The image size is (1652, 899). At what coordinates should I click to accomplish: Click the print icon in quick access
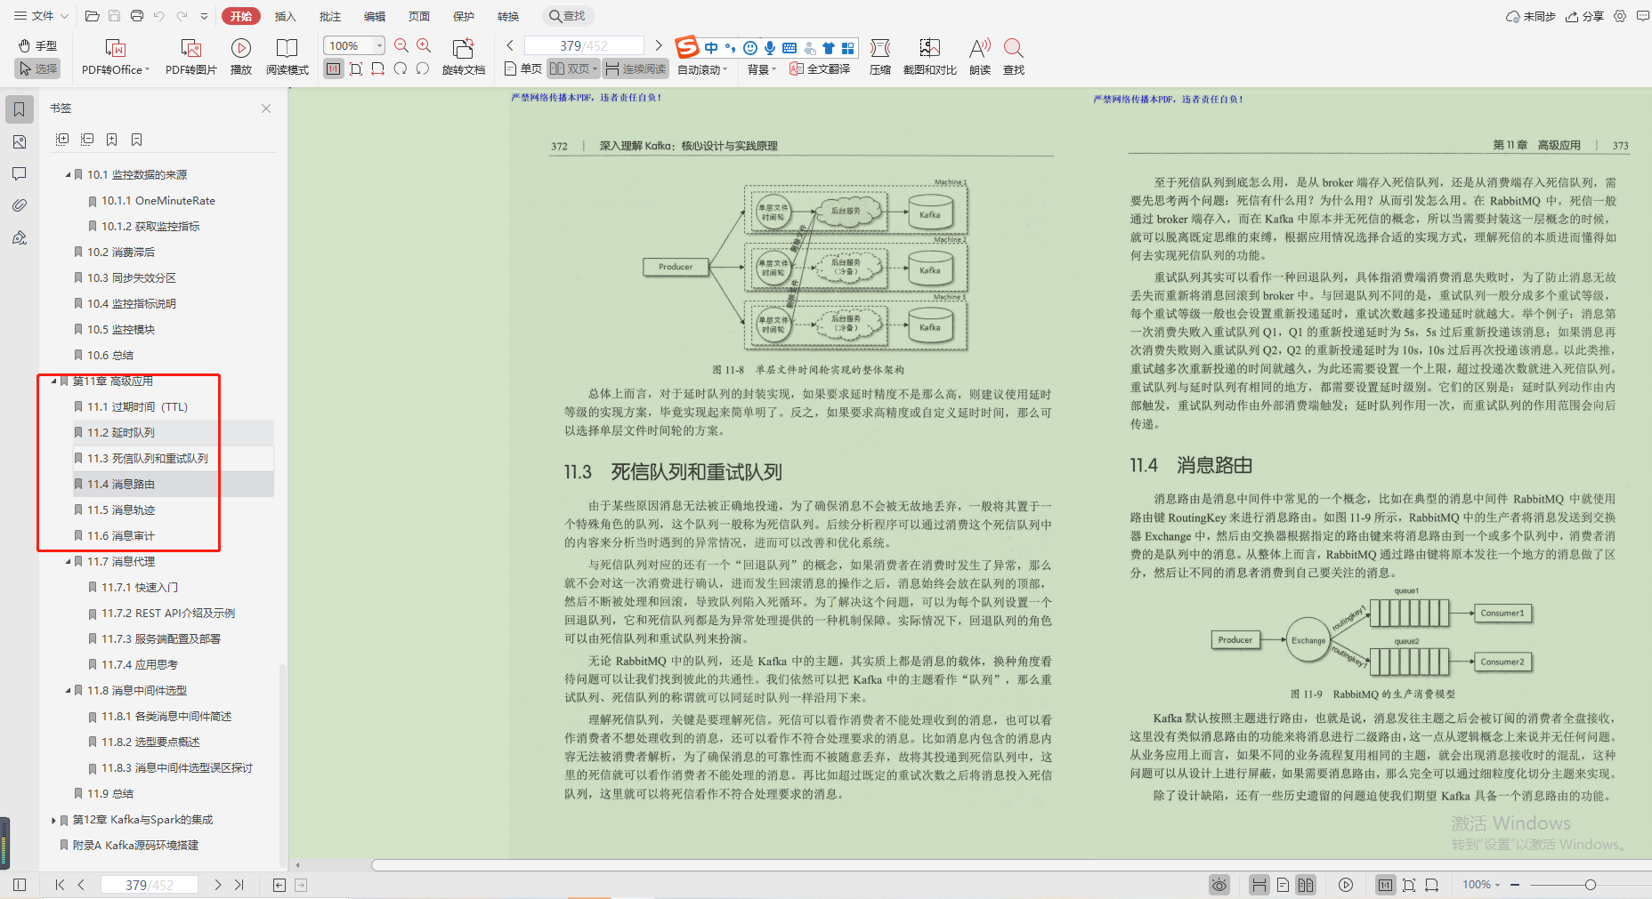click(x=137, y=16)
